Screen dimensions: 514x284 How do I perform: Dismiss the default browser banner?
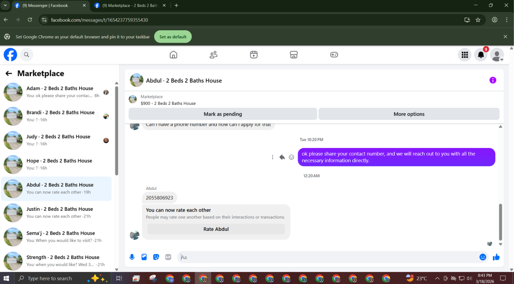[x=505, y=37]
